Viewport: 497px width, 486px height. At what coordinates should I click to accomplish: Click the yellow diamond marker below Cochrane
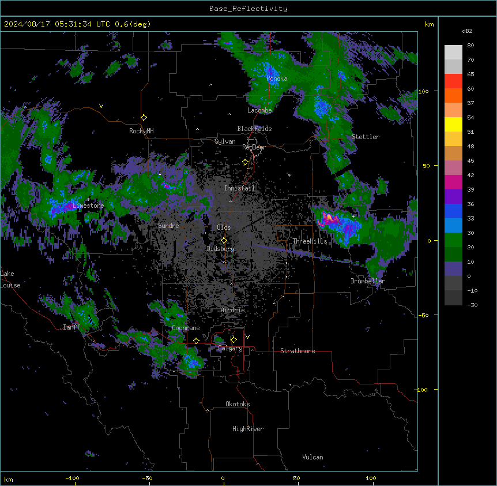[196, 341]
